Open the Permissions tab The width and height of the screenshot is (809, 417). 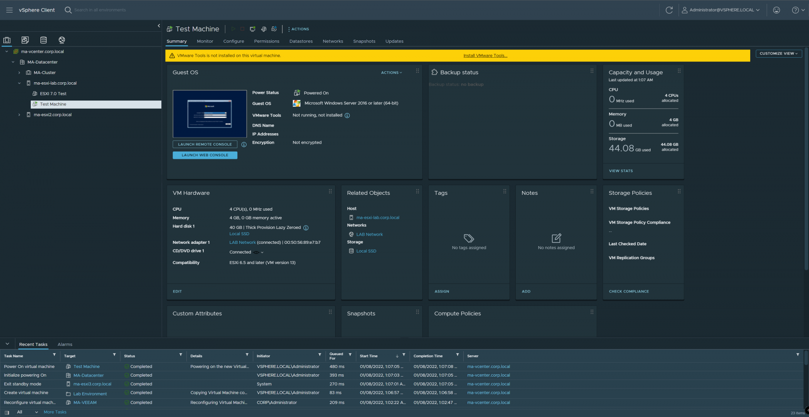point(267,41)
